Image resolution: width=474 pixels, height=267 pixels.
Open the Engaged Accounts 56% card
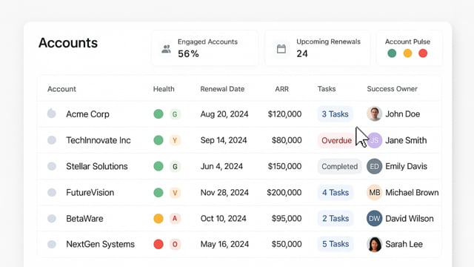tap(205, 47)
